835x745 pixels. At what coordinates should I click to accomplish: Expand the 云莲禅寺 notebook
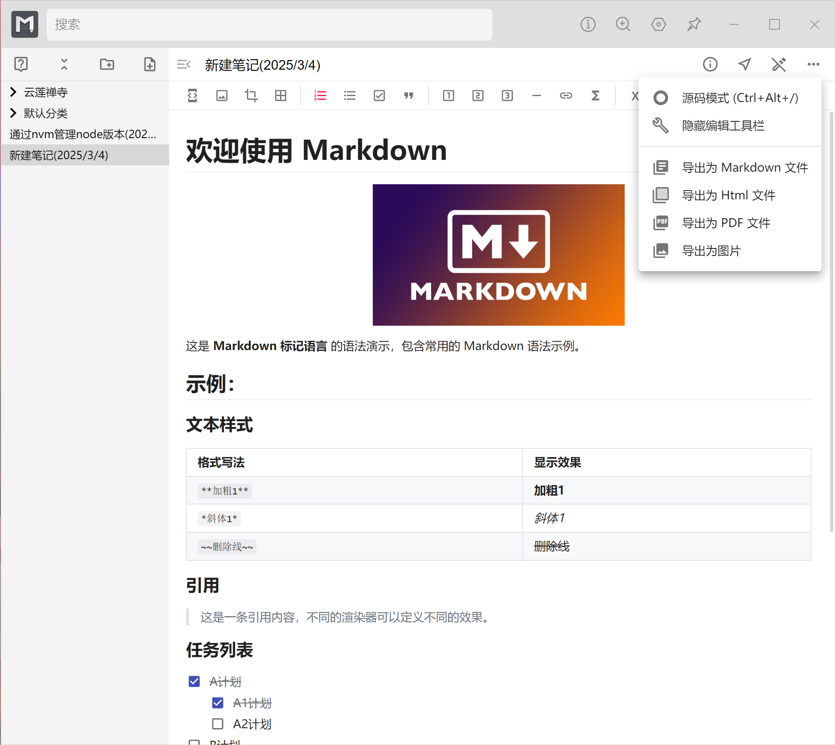point(13,92)
